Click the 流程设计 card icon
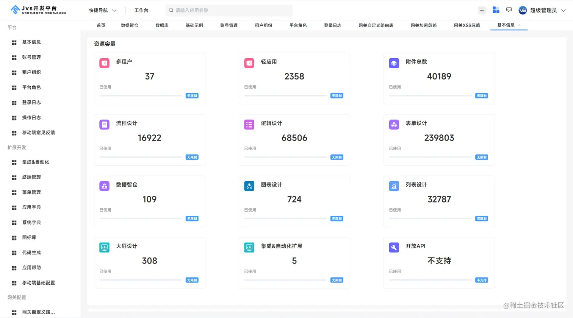Image resolution: width=573 pixels, height=318 pixels. tap(105, 125)
